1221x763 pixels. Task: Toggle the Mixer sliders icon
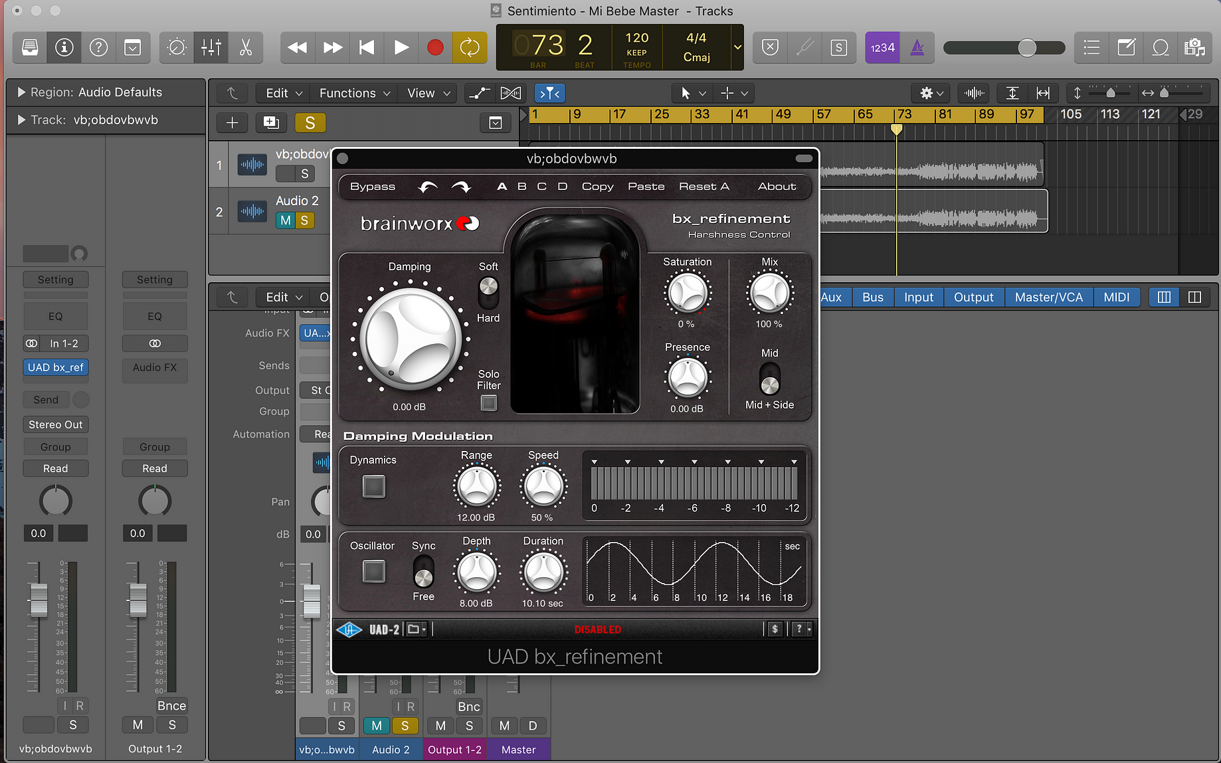point(211,47)
